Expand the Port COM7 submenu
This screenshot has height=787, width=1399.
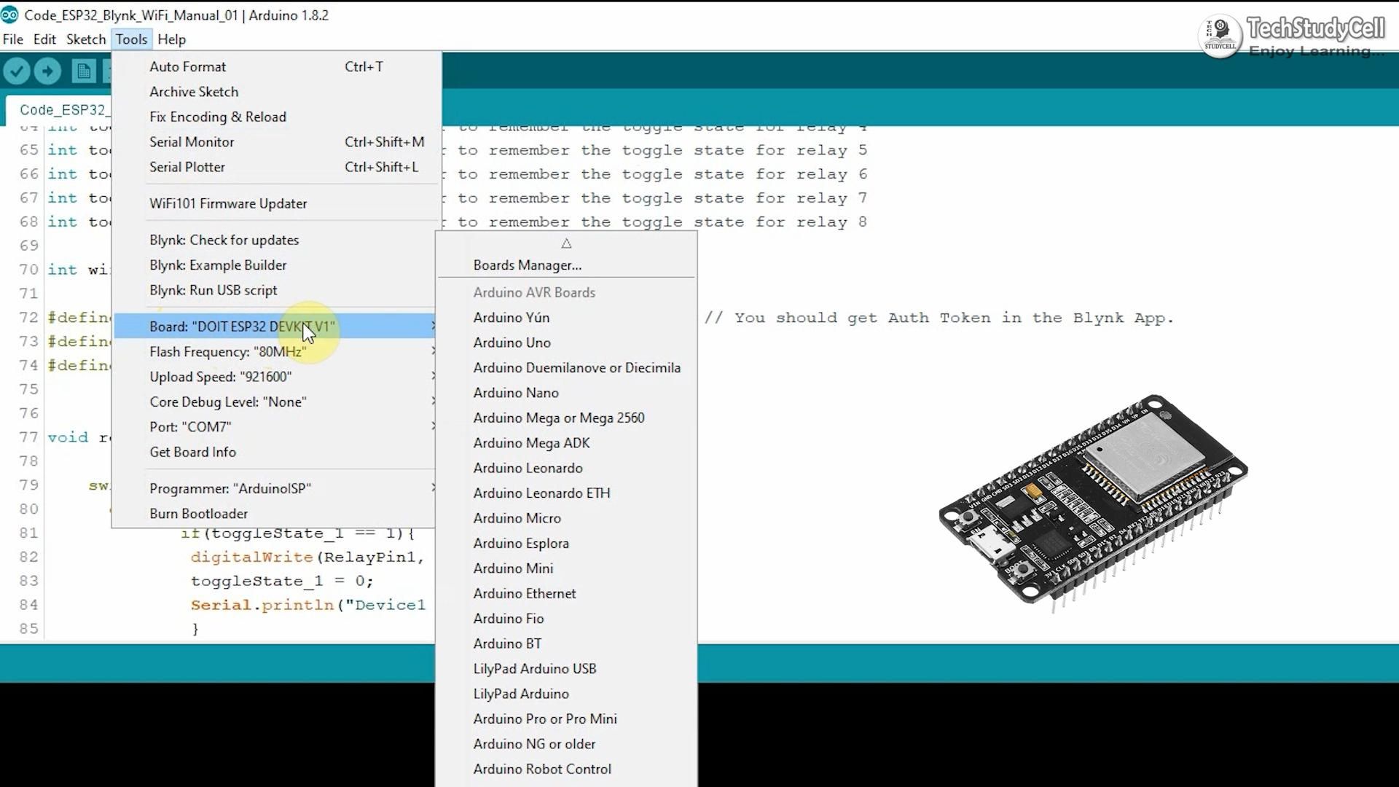click(191, 426)
